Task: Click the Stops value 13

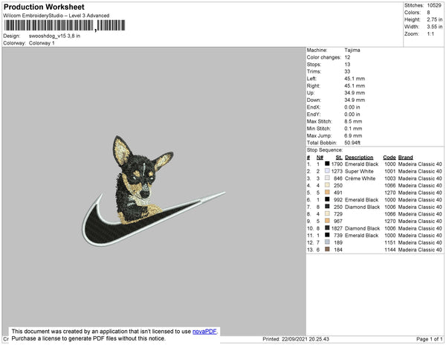Action: coord(347,64)
